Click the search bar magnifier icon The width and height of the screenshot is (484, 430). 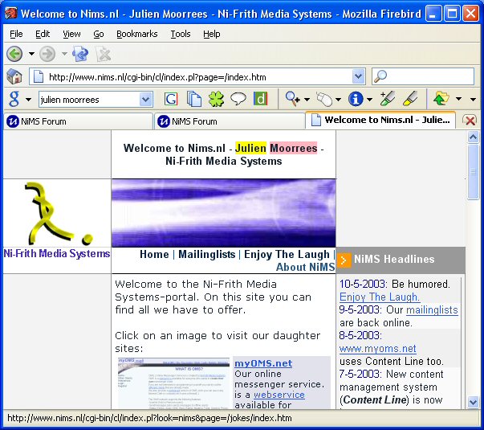(380, 76)
